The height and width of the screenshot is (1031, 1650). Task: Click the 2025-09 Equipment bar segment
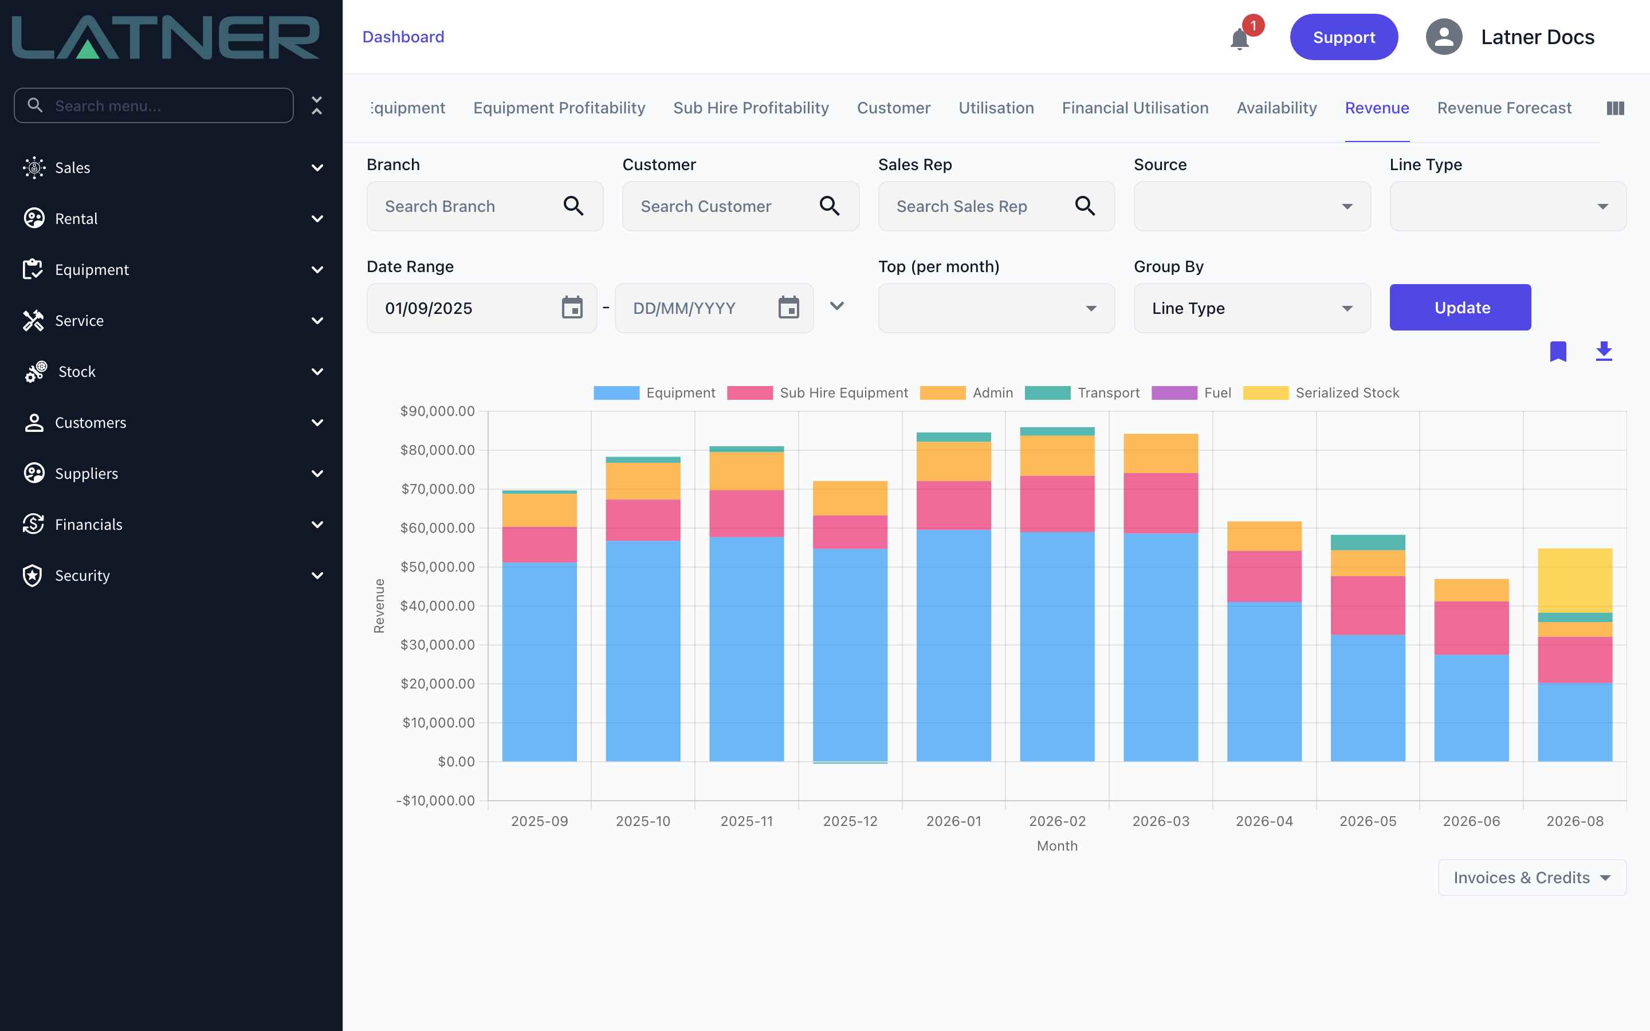pos(539,662)
